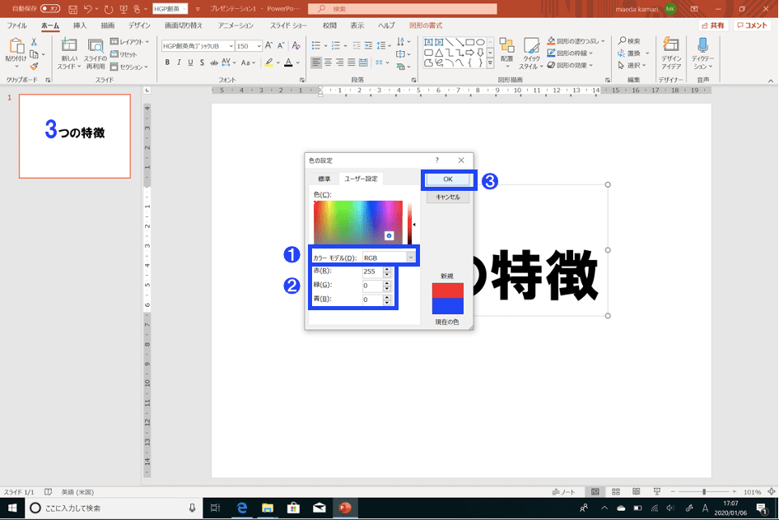Switch to Reading view icon
The width and height of the screenshot is (779, 520).
[636, 492]
